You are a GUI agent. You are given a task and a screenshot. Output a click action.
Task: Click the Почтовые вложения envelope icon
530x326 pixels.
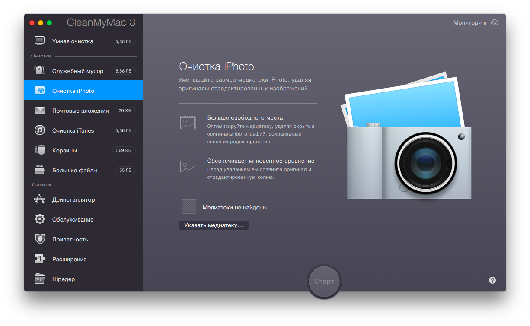point(40,111)
